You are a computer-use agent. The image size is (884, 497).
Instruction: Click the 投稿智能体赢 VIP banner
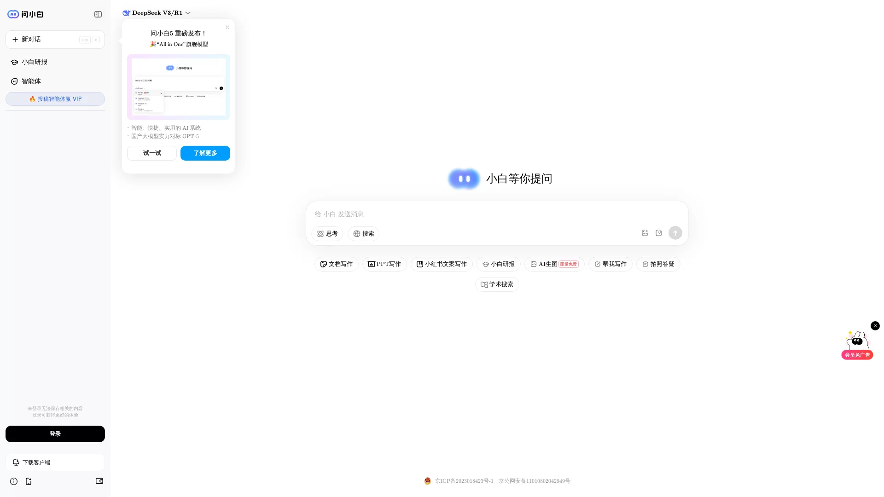(55, 98)
